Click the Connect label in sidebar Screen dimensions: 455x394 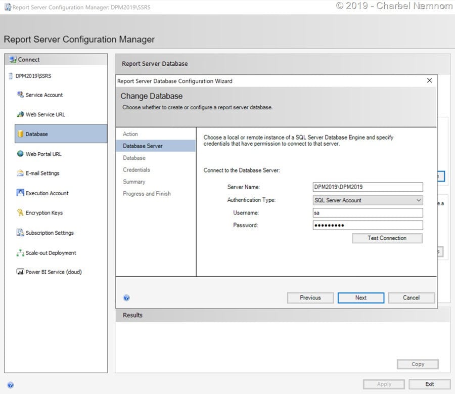click(29, 60)
